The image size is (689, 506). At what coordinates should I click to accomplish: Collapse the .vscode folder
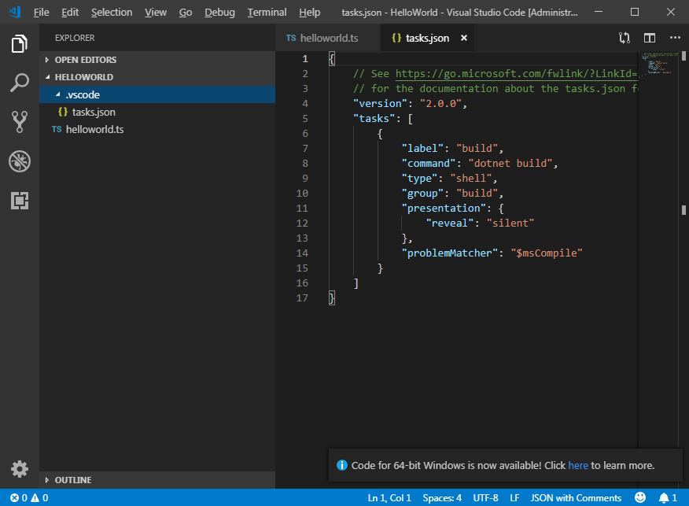[x=157, y=94]
